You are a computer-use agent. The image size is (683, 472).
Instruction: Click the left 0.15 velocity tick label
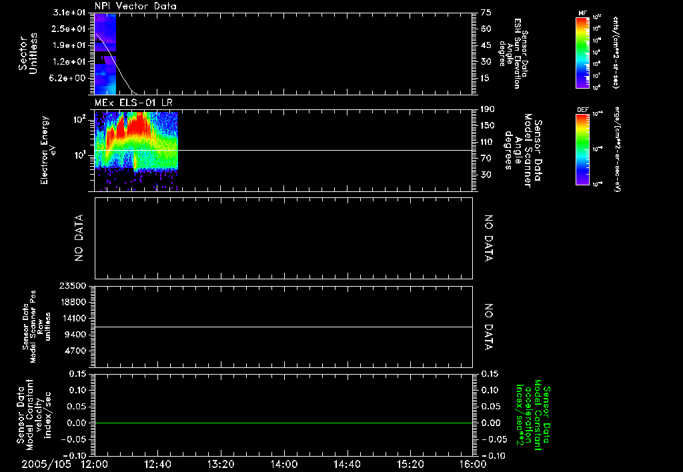(x=78, y=373)
